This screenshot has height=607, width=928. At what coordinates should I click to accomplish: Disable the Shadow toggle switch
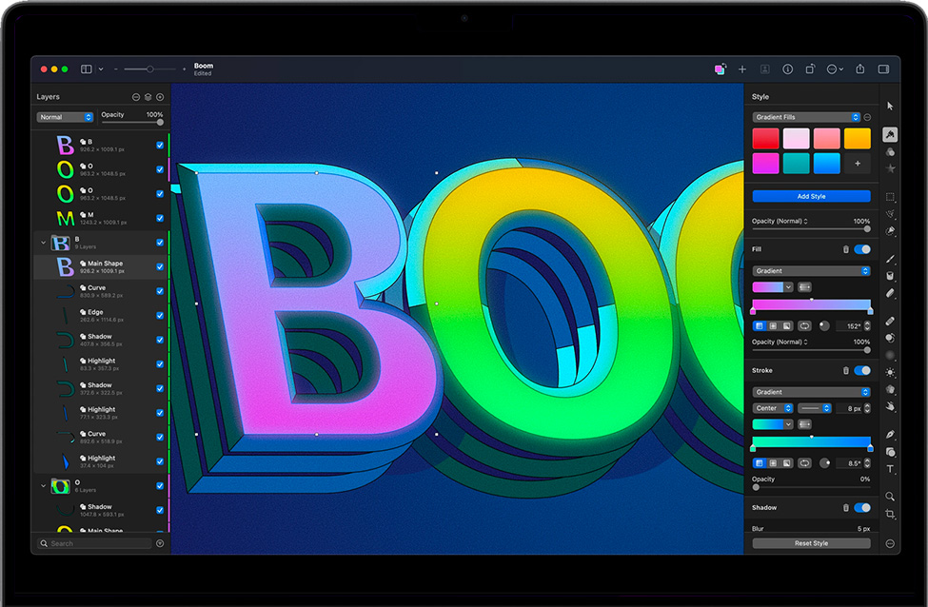pos(862,508)
